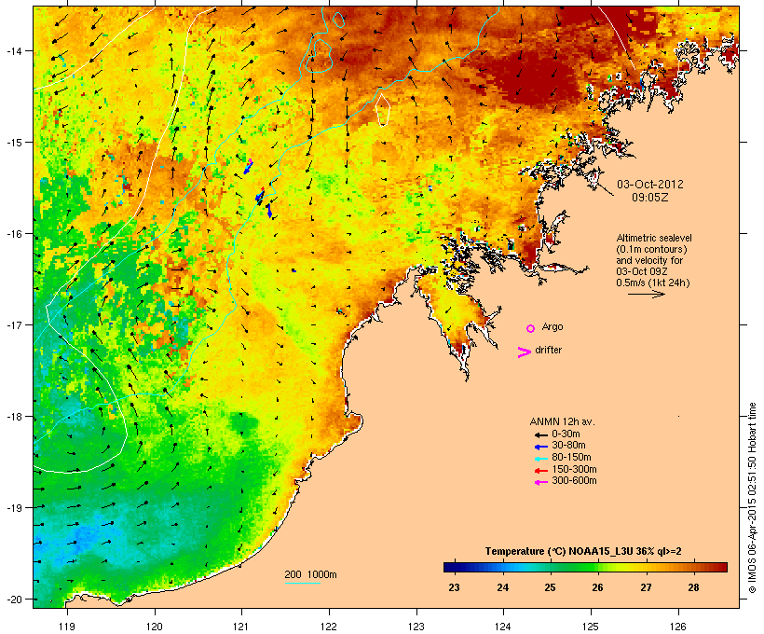The height and width of the screenshot is (634, 764).
Task: Click the blue 30-80m legend arrow
Action: tap(541, 447)
